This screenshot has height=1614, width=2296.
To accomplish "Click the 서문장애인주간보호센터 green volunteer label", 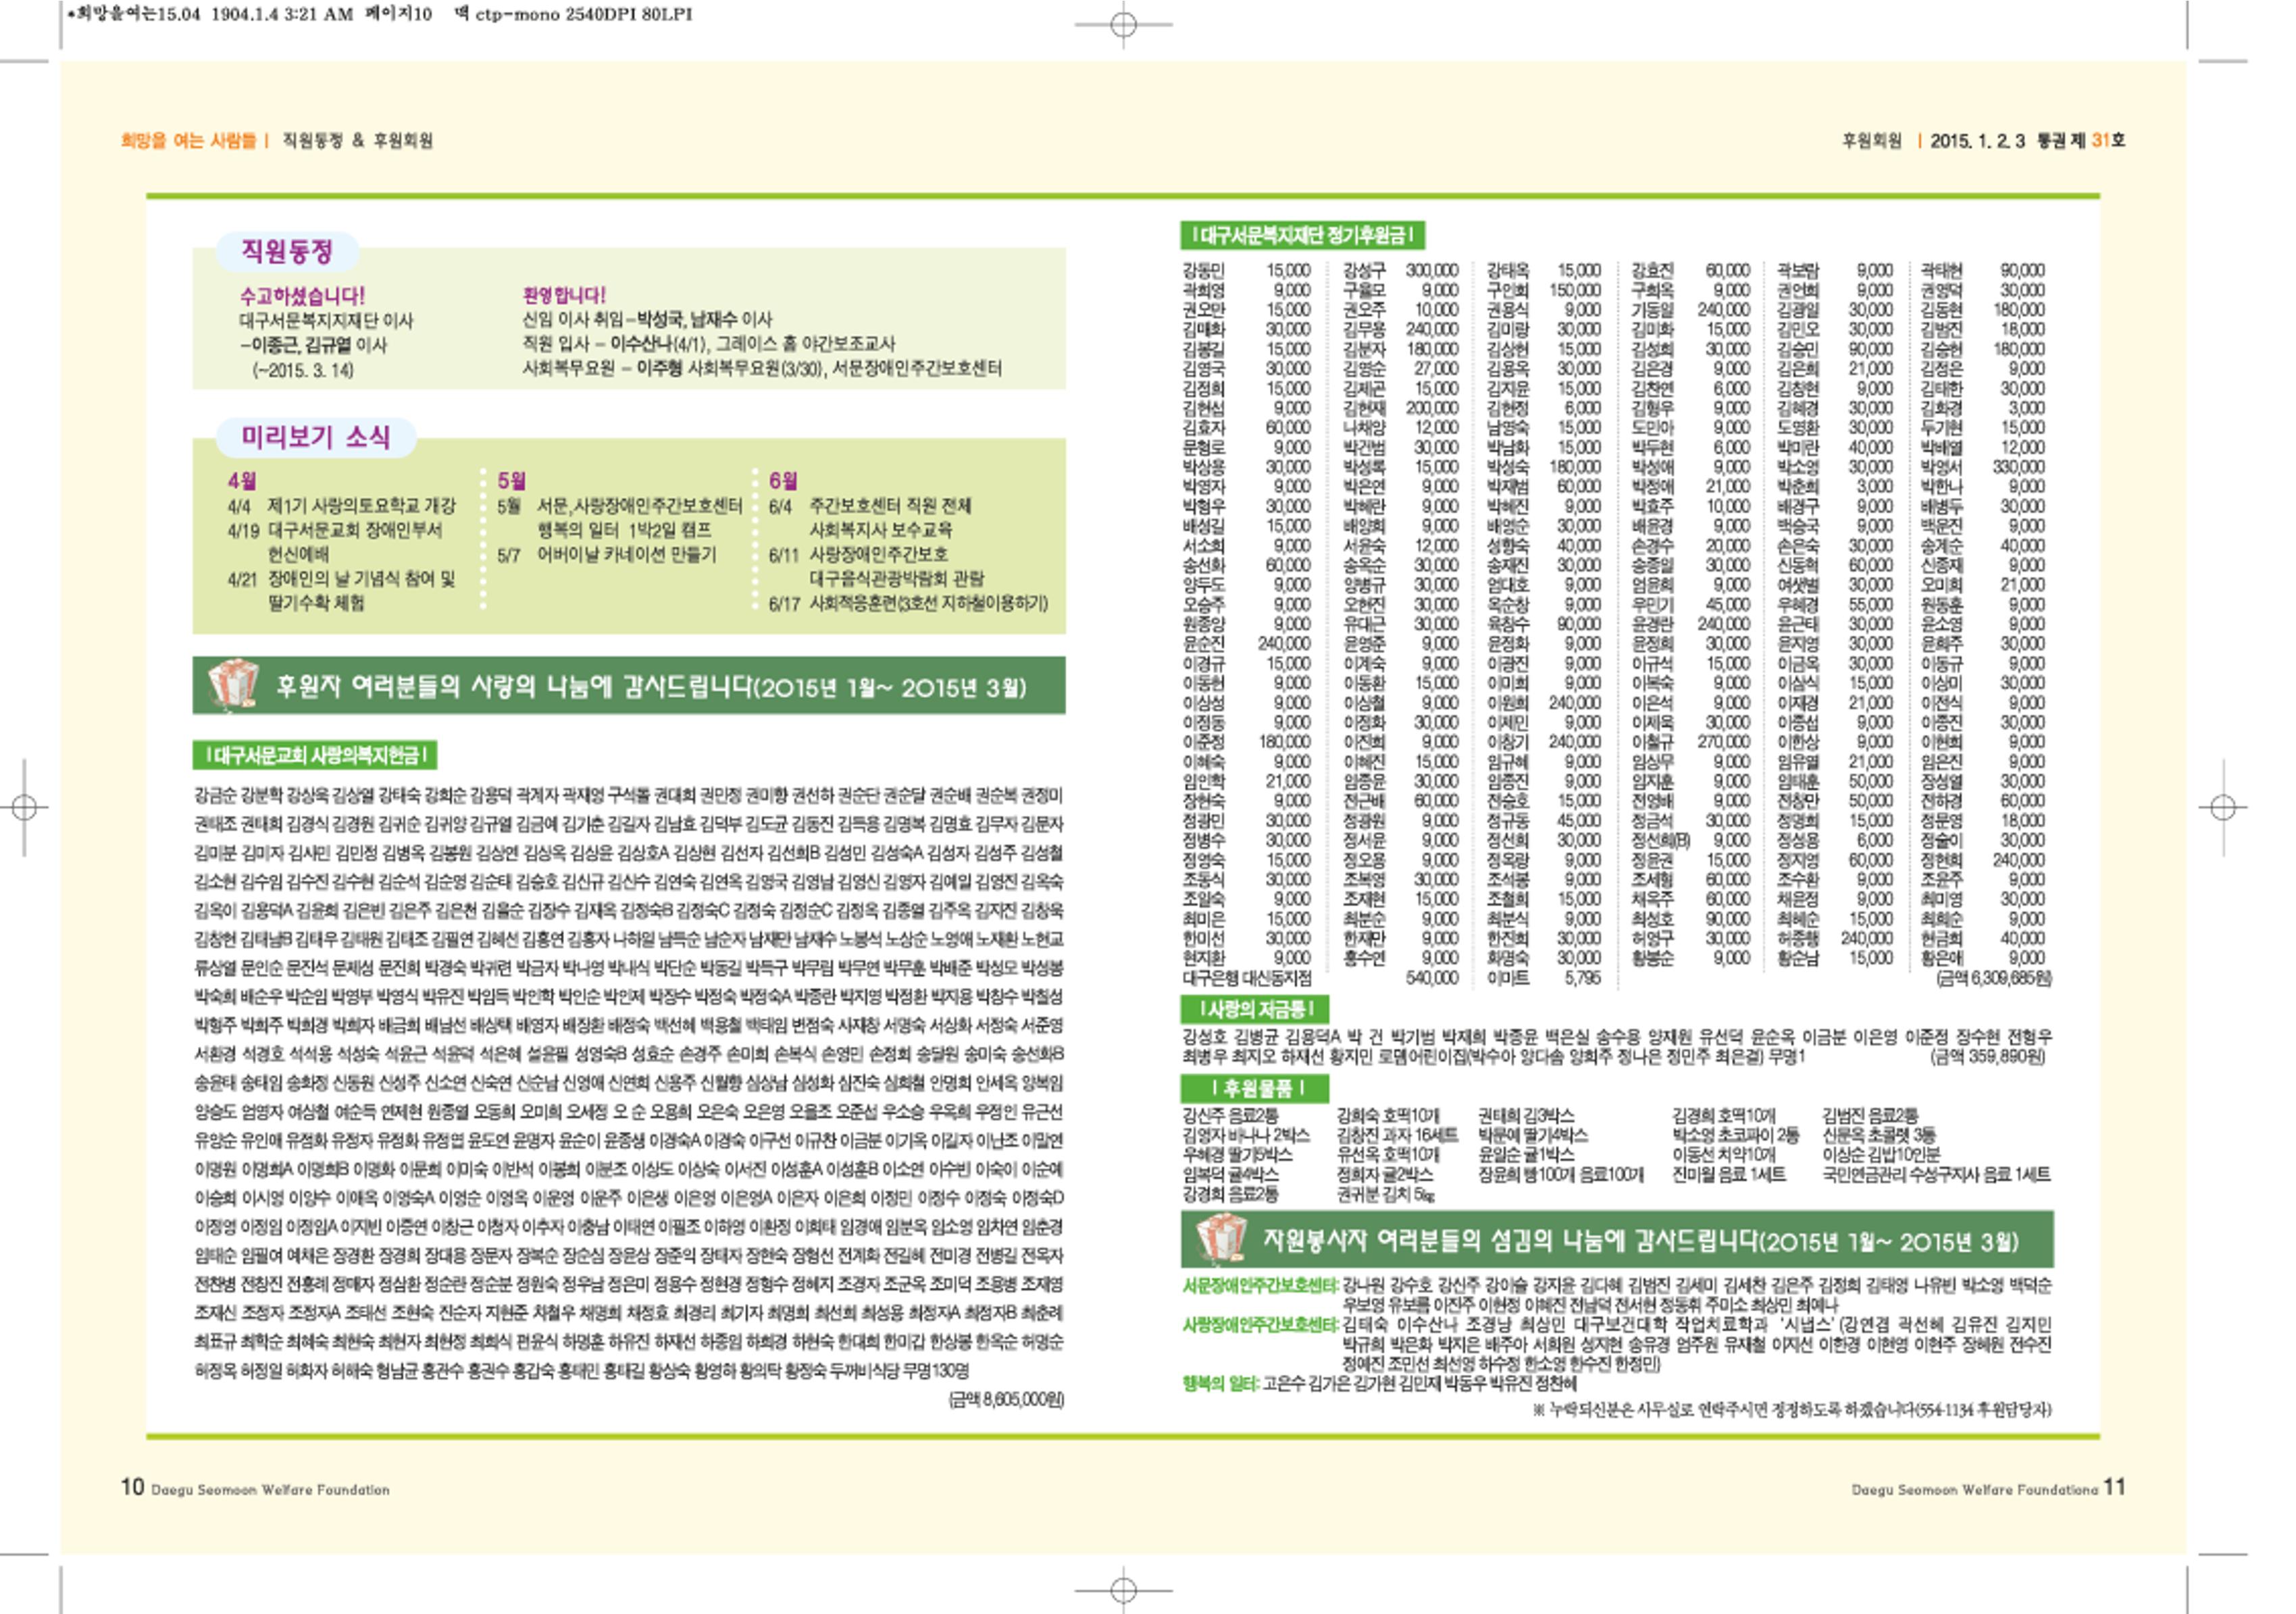I will (x=1260, y=1285).
